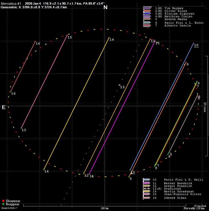
Task: Click chord 15 bottom reappear marker
Action: point(21,128)
